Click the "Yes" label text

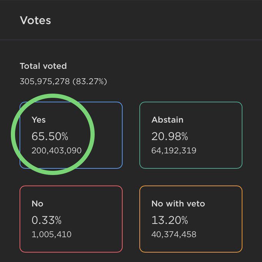39,120
